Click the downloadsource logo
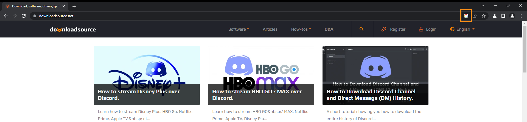Screen dimensions: 527x122 click(x=73, y=30)
